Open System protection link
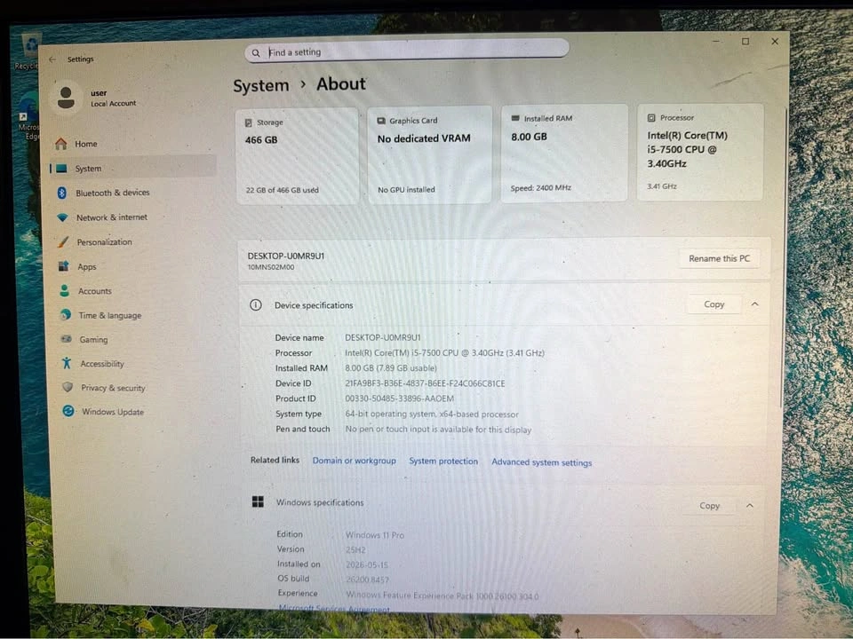 [x=443, y=461]
